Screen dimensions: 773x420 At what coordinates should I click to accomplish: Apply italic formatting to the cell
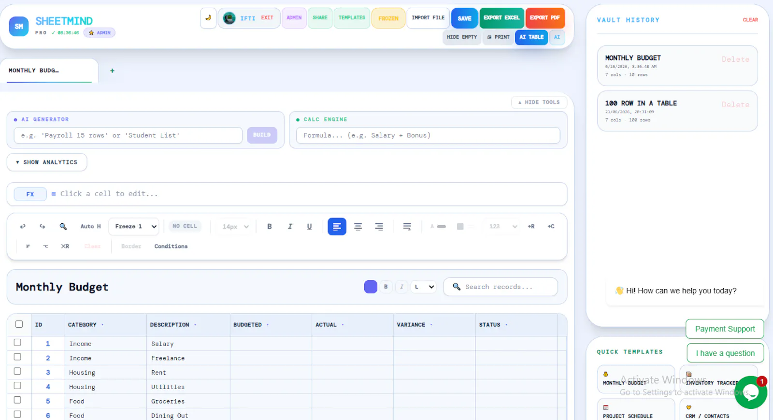click(290, 226)
